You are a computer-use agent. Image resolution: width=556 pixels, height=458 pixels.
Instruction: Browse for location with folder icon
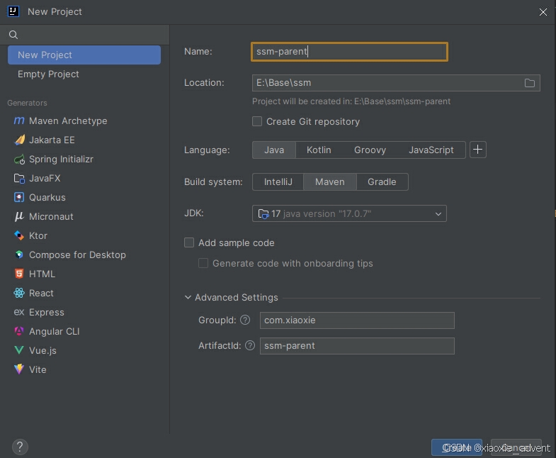(529, 83)
